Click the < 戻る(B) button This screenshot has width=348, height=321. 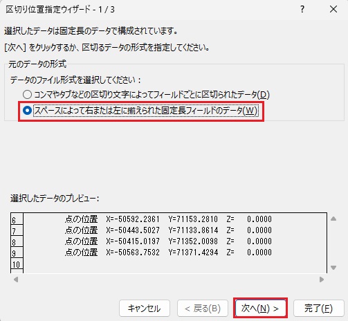tap(203, 308)
